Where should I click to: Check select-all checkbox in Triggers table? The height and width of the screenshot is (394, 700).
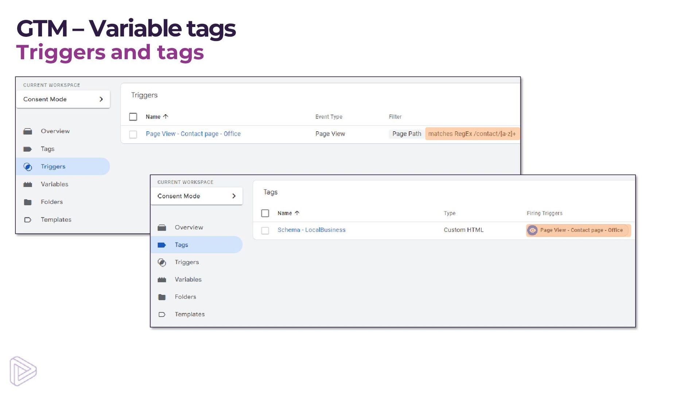click(133, 117)
